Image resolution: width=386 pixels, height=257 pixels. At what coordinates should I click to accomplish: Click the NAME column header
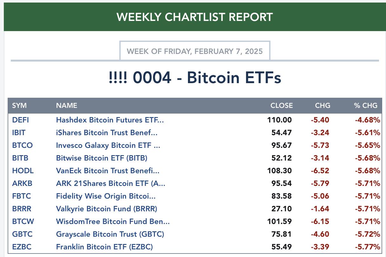coord(67,106)
